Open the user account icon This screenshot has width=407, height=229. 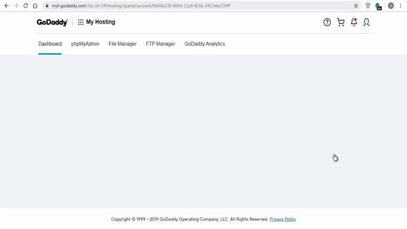[x=366, y=22]
